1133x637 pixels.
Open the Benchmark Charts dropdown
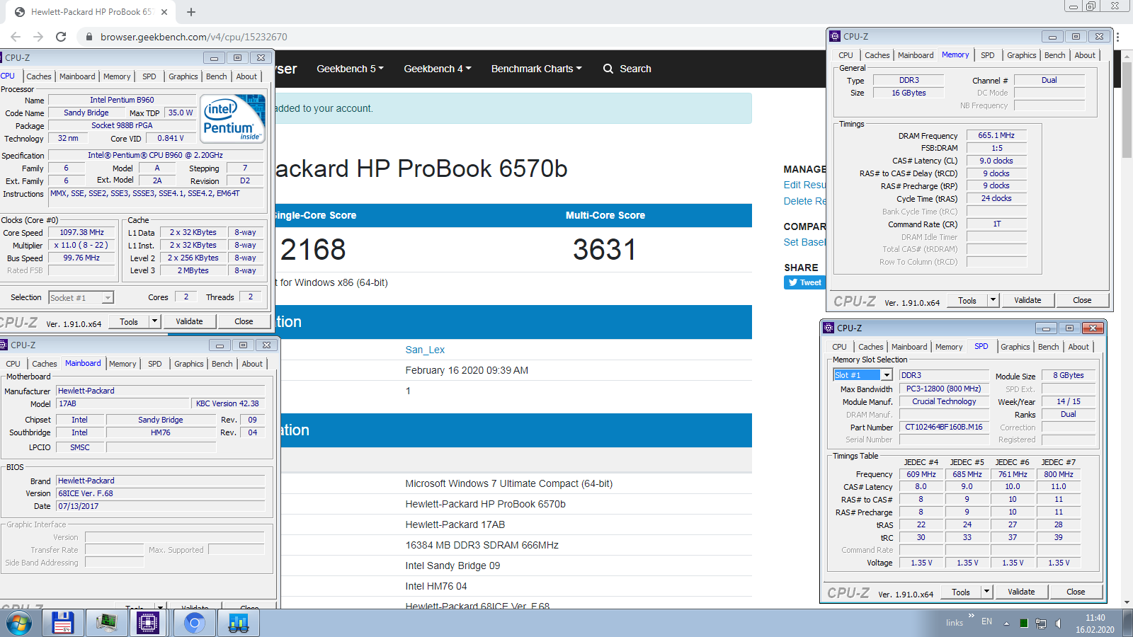click(536, 69)
